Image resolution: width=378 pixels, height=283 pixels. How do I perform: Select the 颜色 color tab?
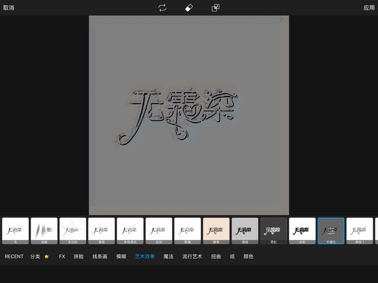tap(248, 256)
